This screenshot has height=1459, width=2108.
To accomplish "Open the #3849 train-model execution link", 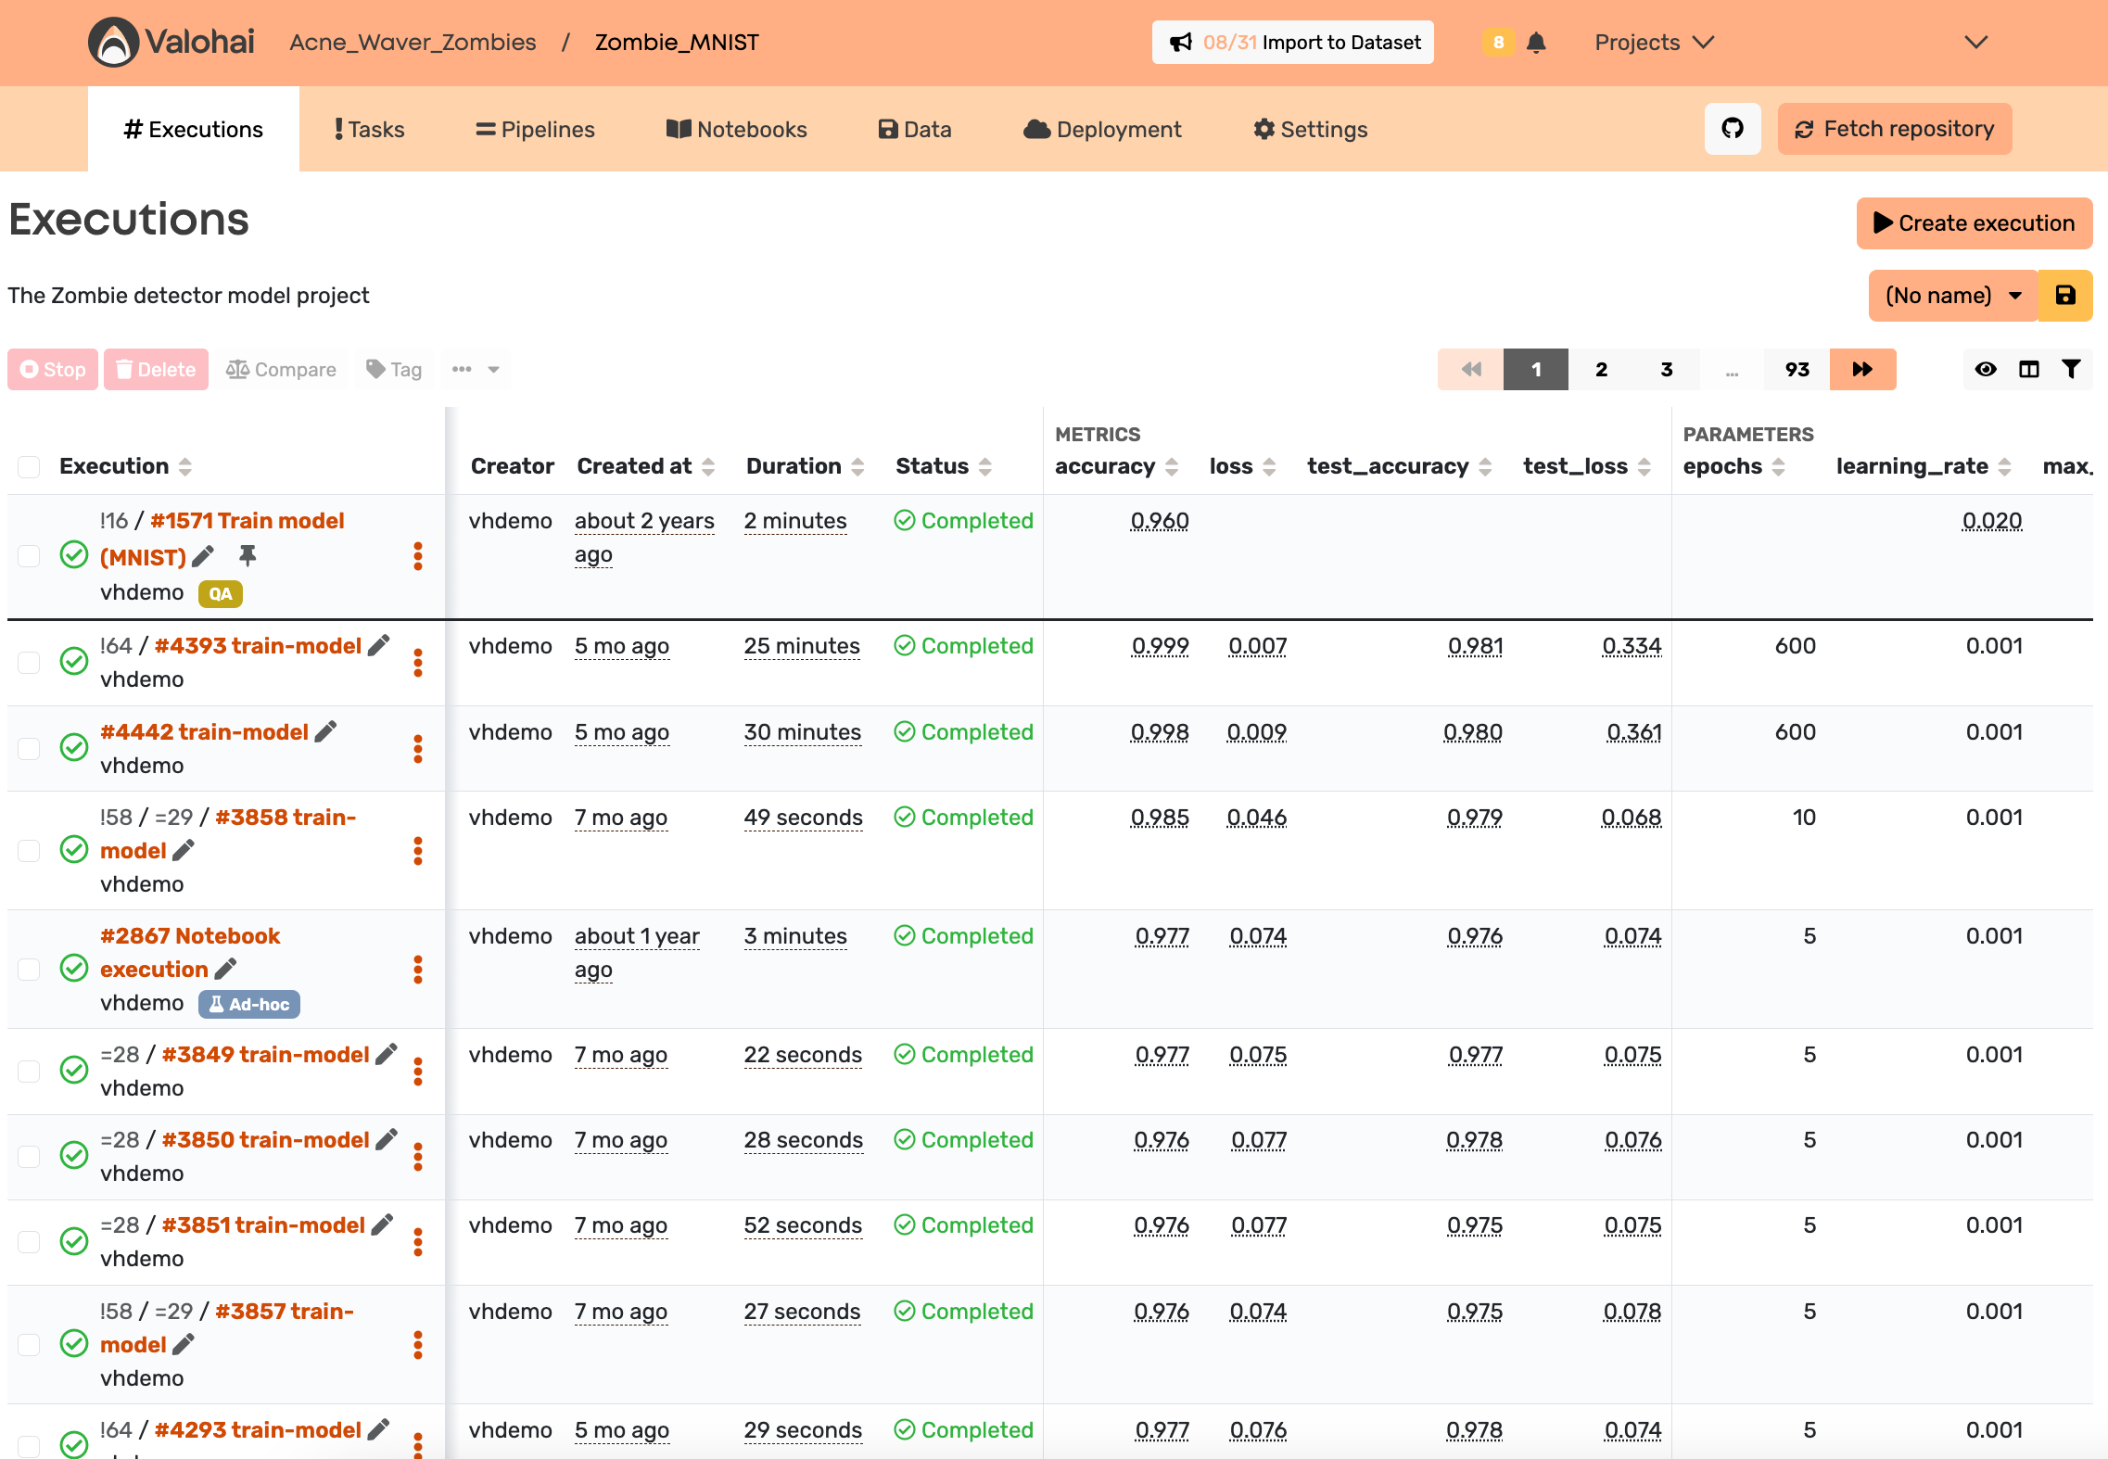I will pyautogui.click(x=265, y=1055).
